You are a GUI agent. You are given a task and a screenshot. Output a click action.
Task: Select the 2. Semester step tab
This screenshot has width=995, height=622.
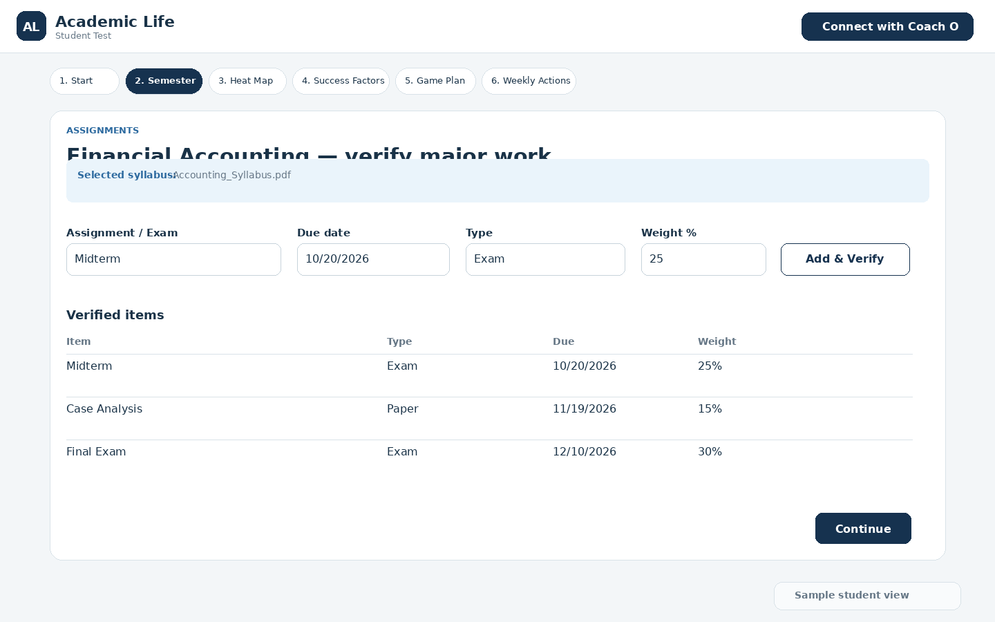164,81
